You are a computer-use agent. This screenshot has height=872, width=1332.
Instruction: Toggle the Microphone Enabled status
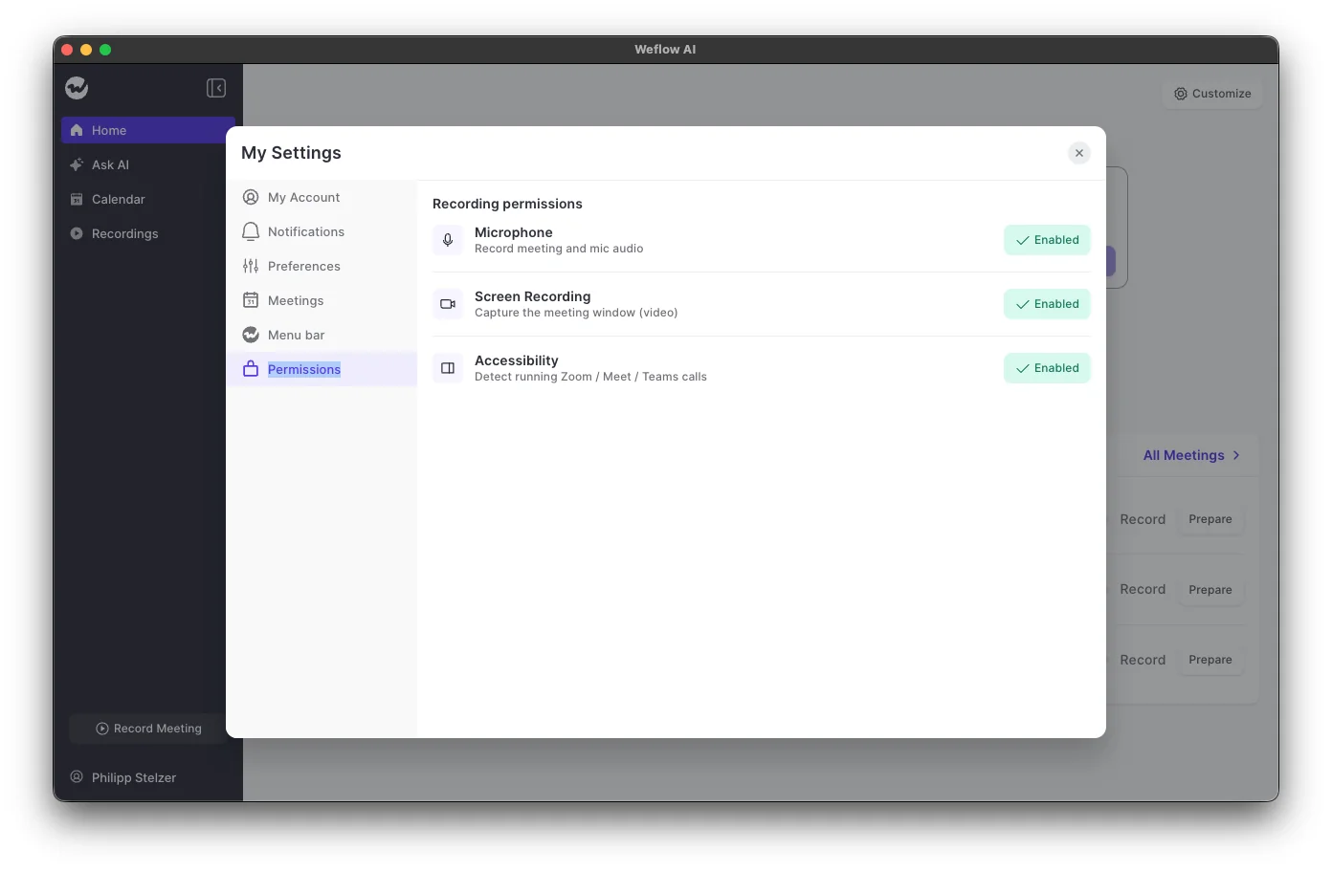pyautogui.click(x=1047, y=240)
